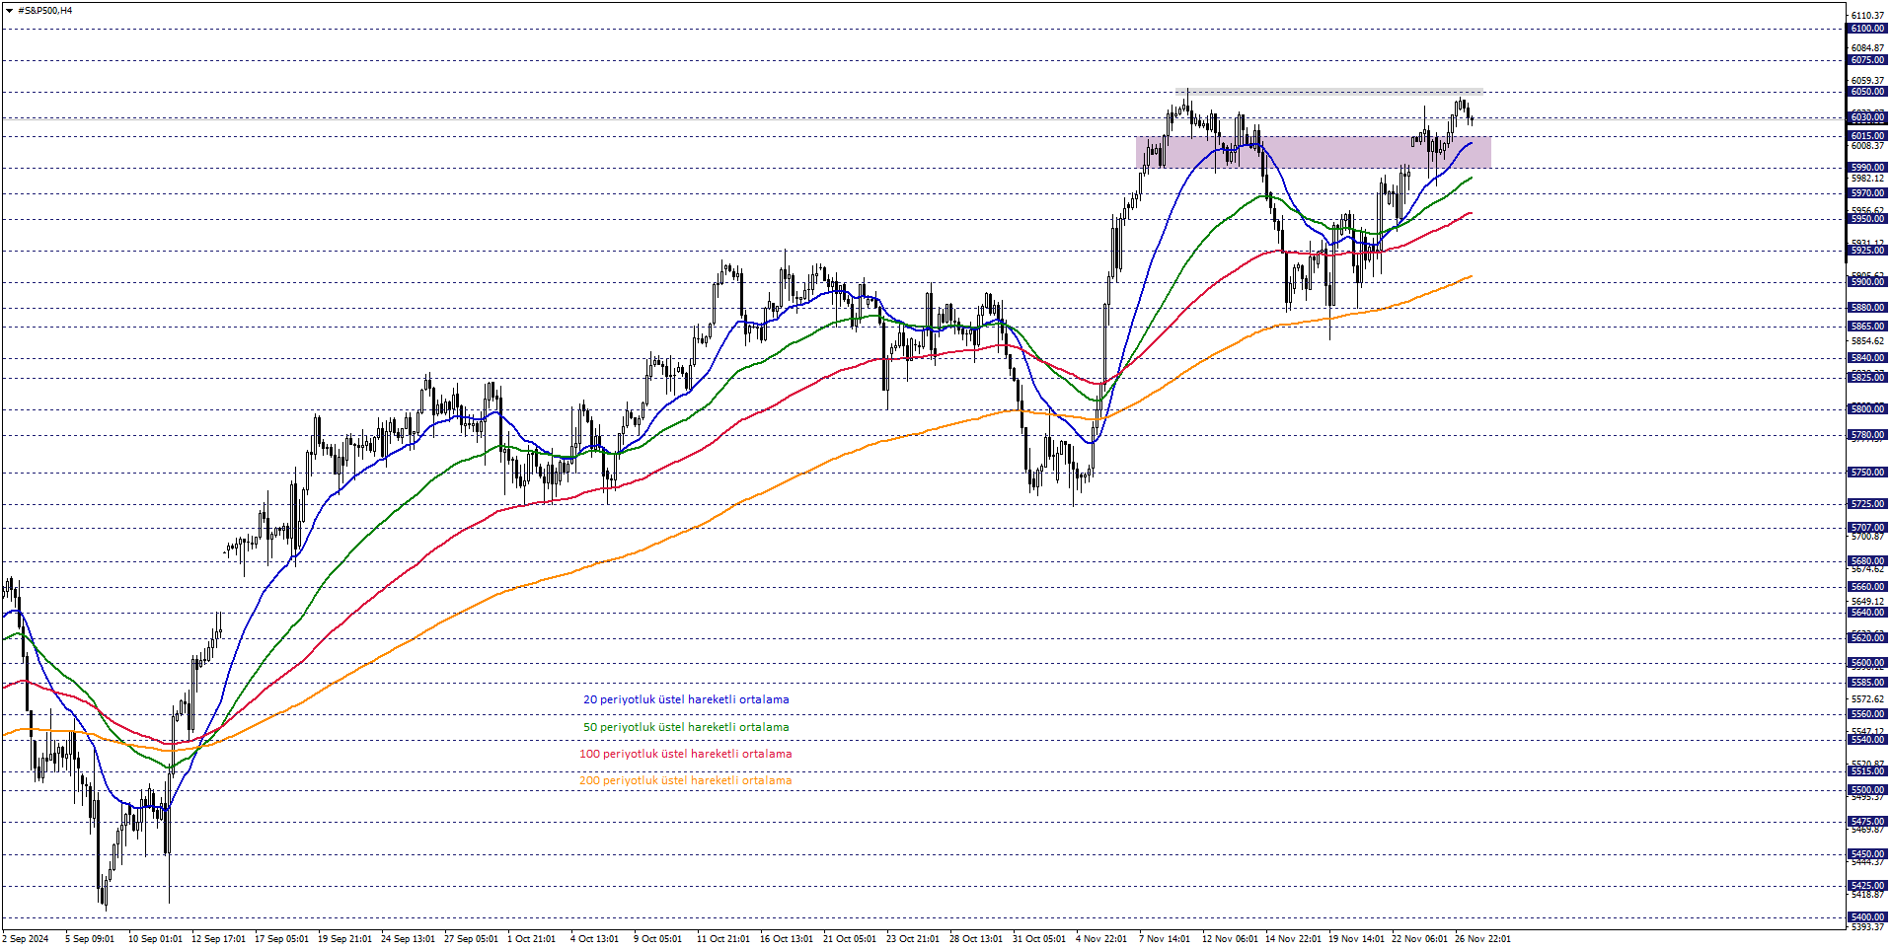
Task: Click the 5707.00 price level label
Action: pyautogui.click(x=1867, y=528)
